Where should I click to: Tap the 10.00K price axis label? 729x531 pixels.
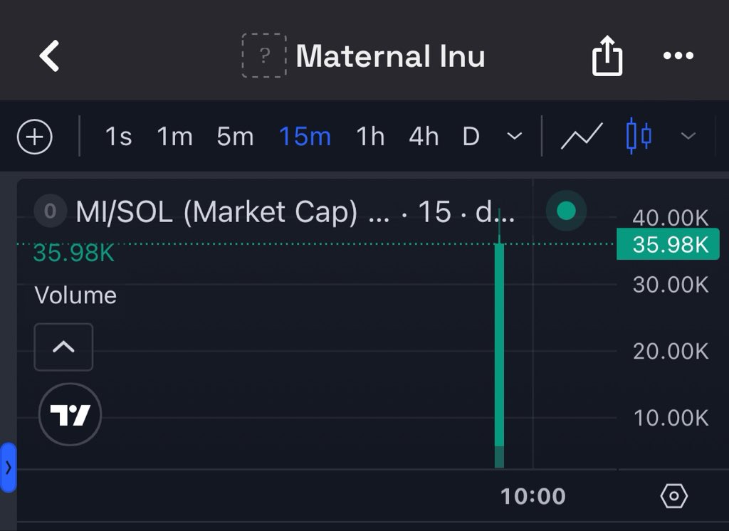click(x=671, y=418)
